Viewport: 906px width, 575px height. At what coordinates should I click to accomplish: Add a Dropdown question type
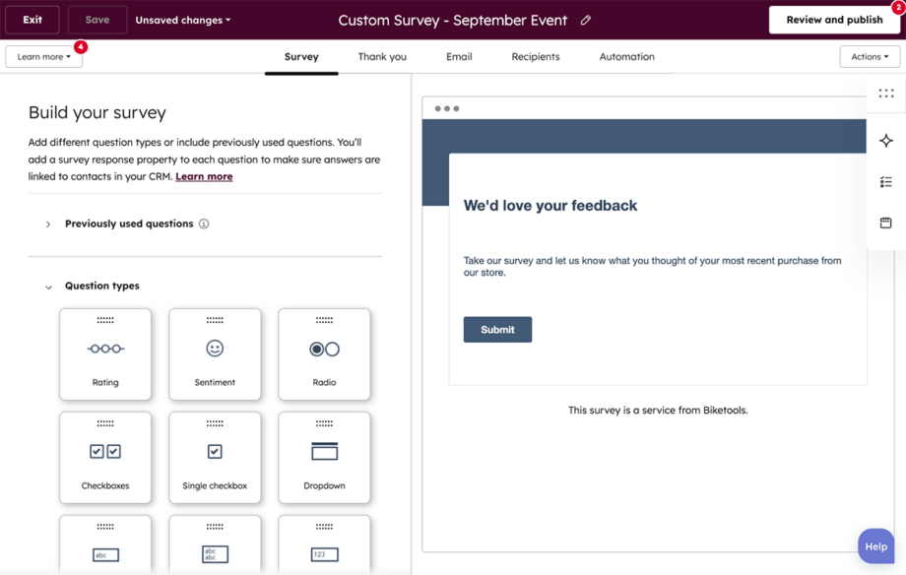click(x=324, y=457)
